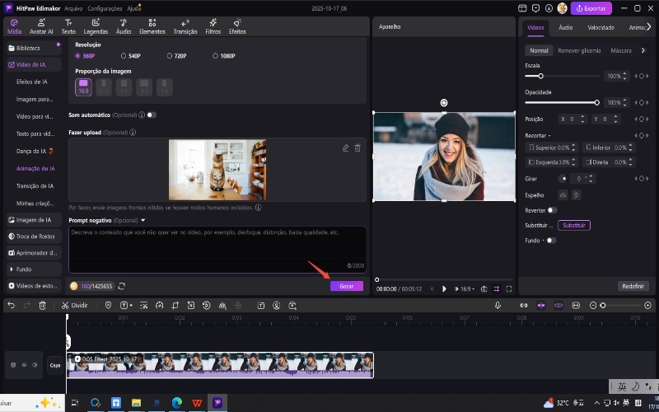This screenshot has width=659, height=412.
Task: Open the 16:9 preview ratio dropdown
Action: click(x=466, y=289)
